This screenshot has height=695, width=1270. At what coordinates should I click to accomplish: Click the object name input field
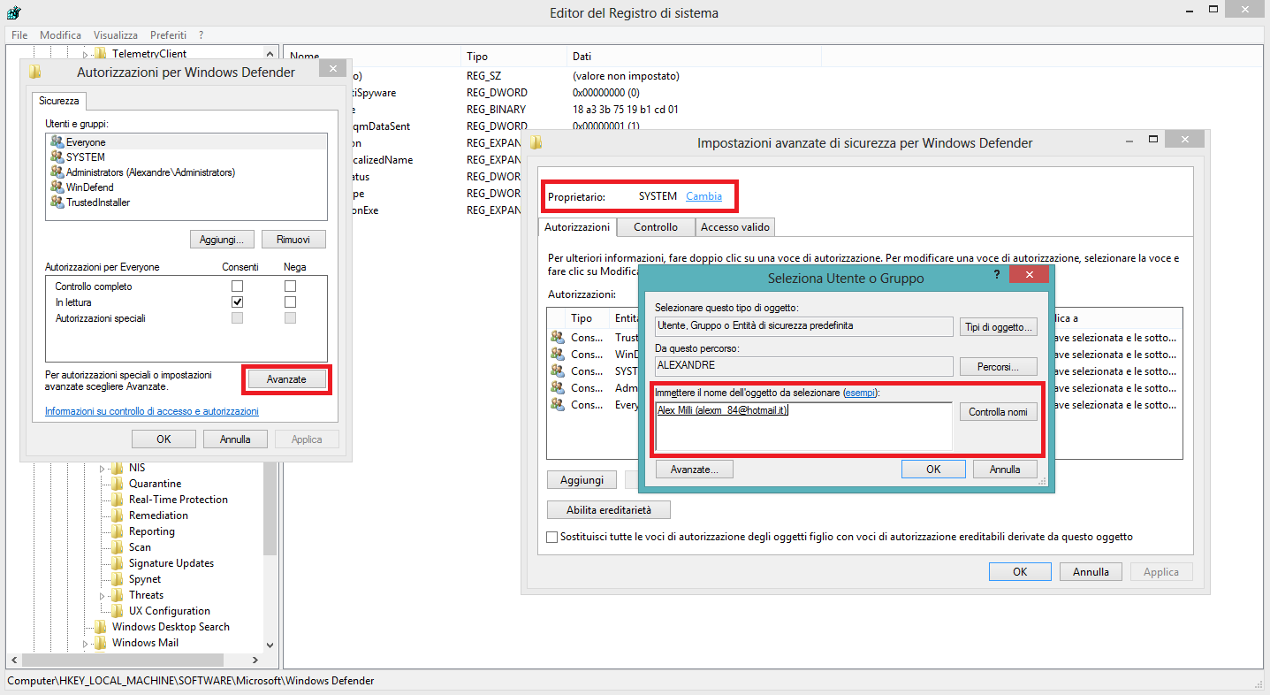[x=803, y=426]
